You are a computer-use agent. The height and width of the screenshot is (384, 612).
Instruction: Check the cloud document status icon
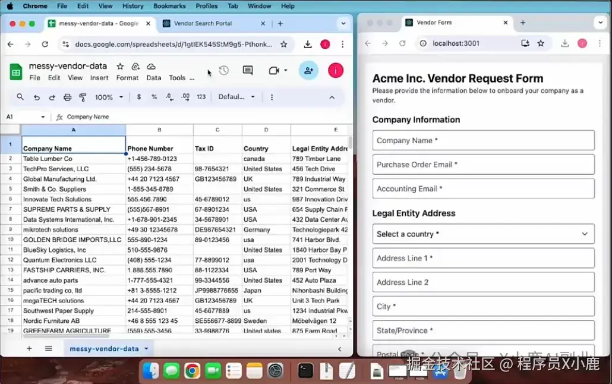(151, 67)
